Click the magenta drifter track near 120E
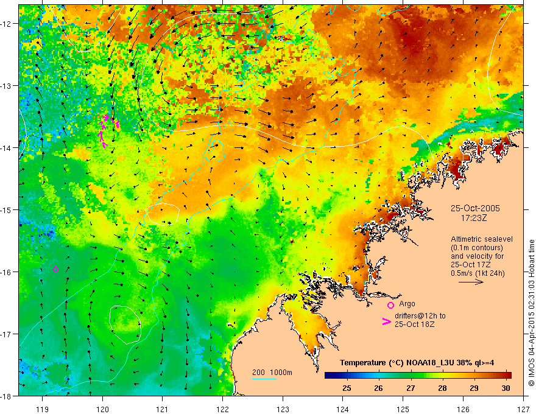 [x=108, y=130]
